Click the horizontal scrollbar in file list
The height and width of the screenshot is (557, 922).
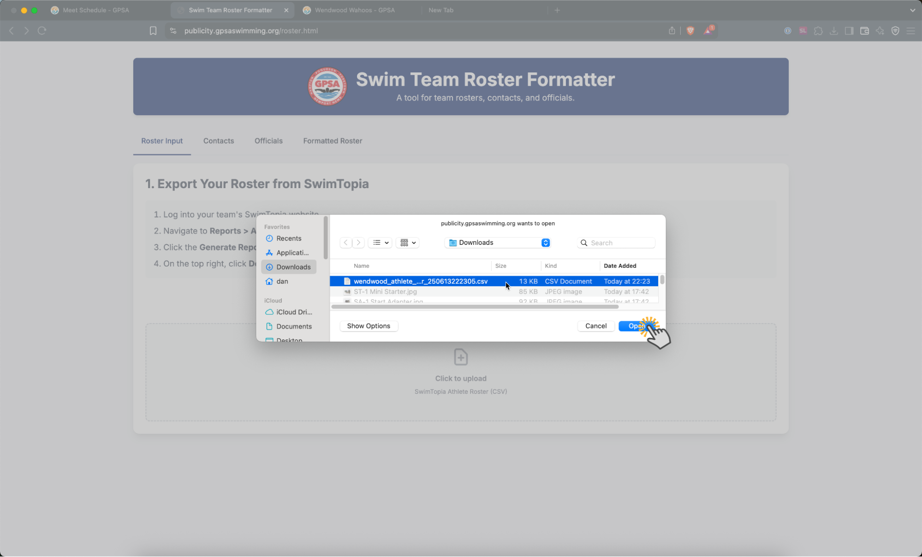click(475, 307)
